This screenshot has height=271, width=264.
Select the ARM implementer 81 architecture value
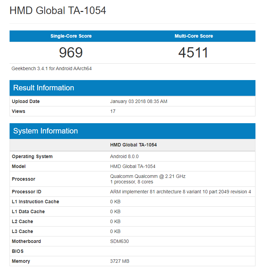click(x=180, y=192)
